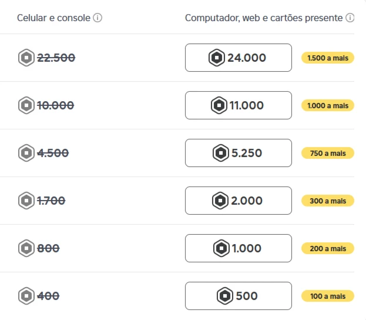Click the Robux icon beside crossed-out 400
The height and width of the screenshot is (320, 366).
pos(26,296)
